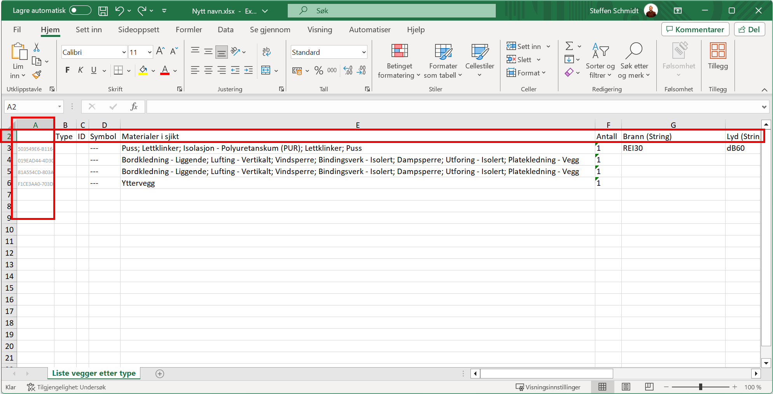The height and width of the screenshot is (394, 773).
Task: Switch to the Sett inn tab
Action: click(x=89, y=30)
